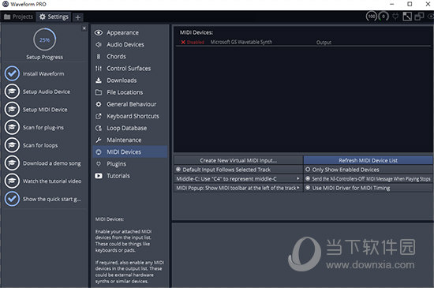Screen dimensions: 434x288
Task: Click Watch the tutorial video step label
Action: tap(52, 181)
